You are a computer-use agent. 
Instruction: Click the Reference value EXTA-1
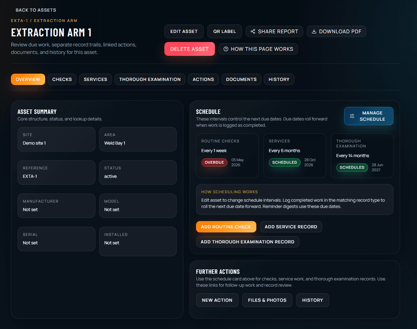tap(30, 176)
